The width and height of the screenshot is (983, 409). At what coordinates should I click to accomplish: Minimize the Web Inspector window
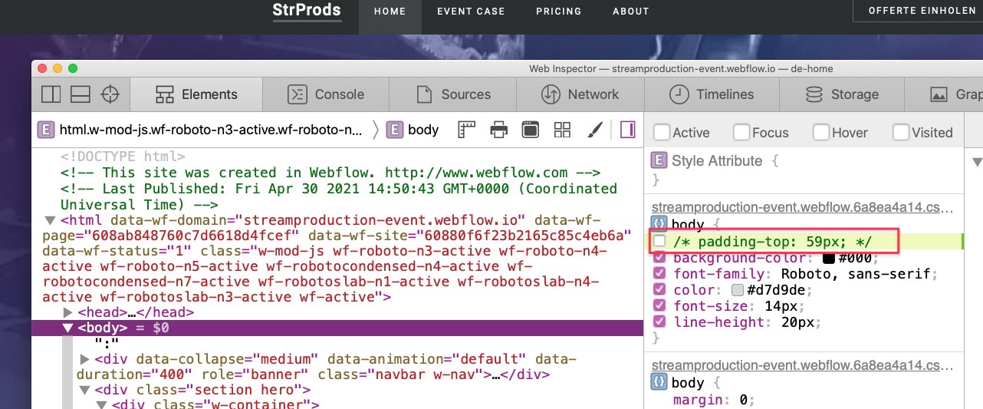58,68
